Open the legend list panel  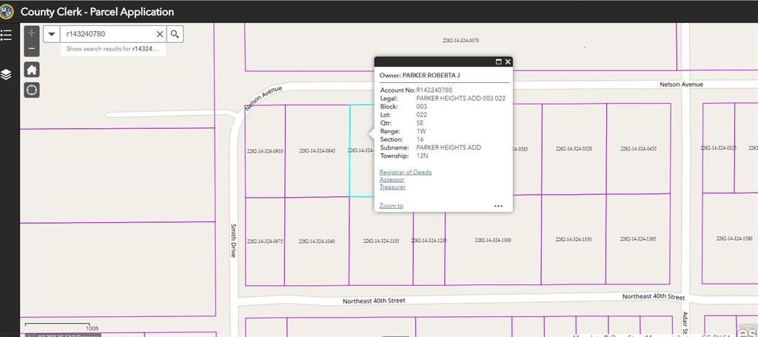tap(7, 35)
